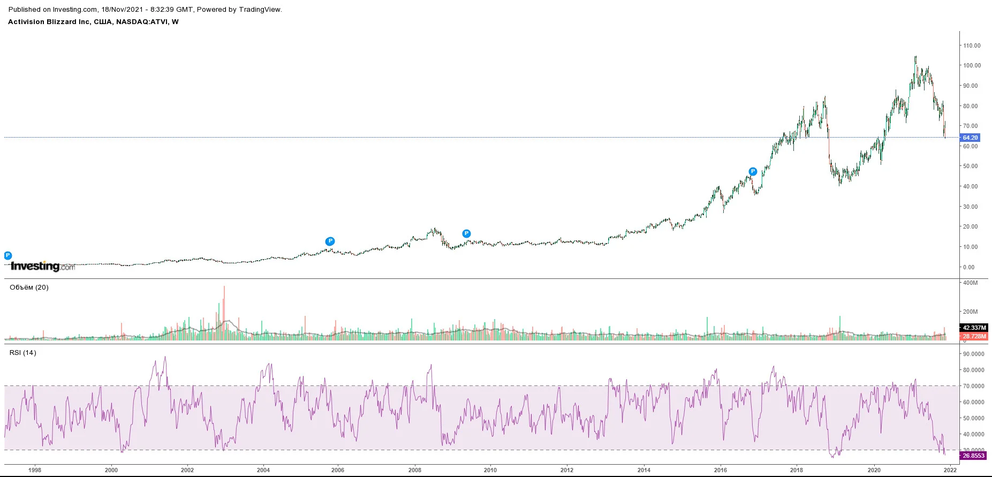Click the 2000 year label on the time axis
Viewport: 992px width, 477px height.
point(111,470)
